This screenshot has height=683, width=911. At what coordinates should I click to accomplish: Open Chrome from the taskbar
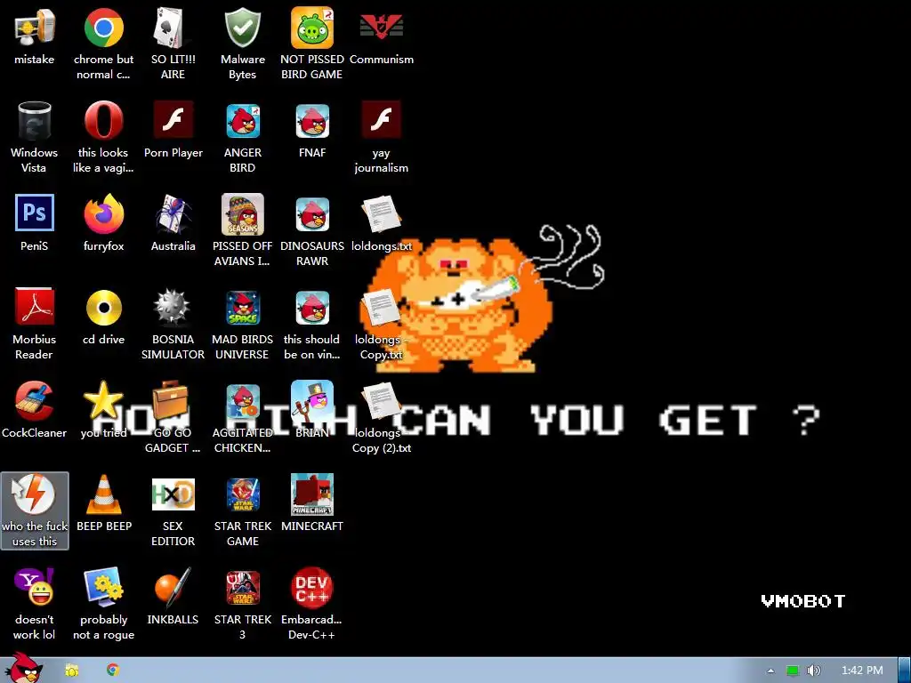point(113,671)
